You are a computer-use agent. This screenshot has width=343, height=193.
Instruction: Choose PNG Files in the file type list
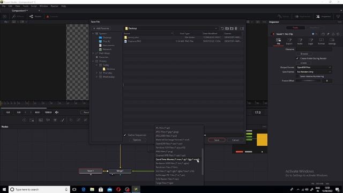[164, 151]
